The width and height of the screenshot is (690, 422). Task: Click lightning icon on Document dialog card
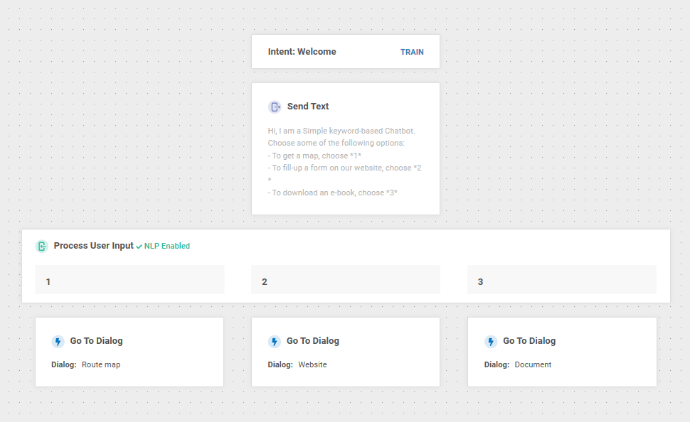(x=491, y=342)
